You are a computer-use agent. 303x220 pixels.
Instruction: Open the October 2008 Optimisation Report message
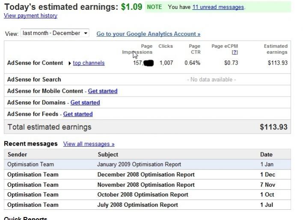pos(143,194)
